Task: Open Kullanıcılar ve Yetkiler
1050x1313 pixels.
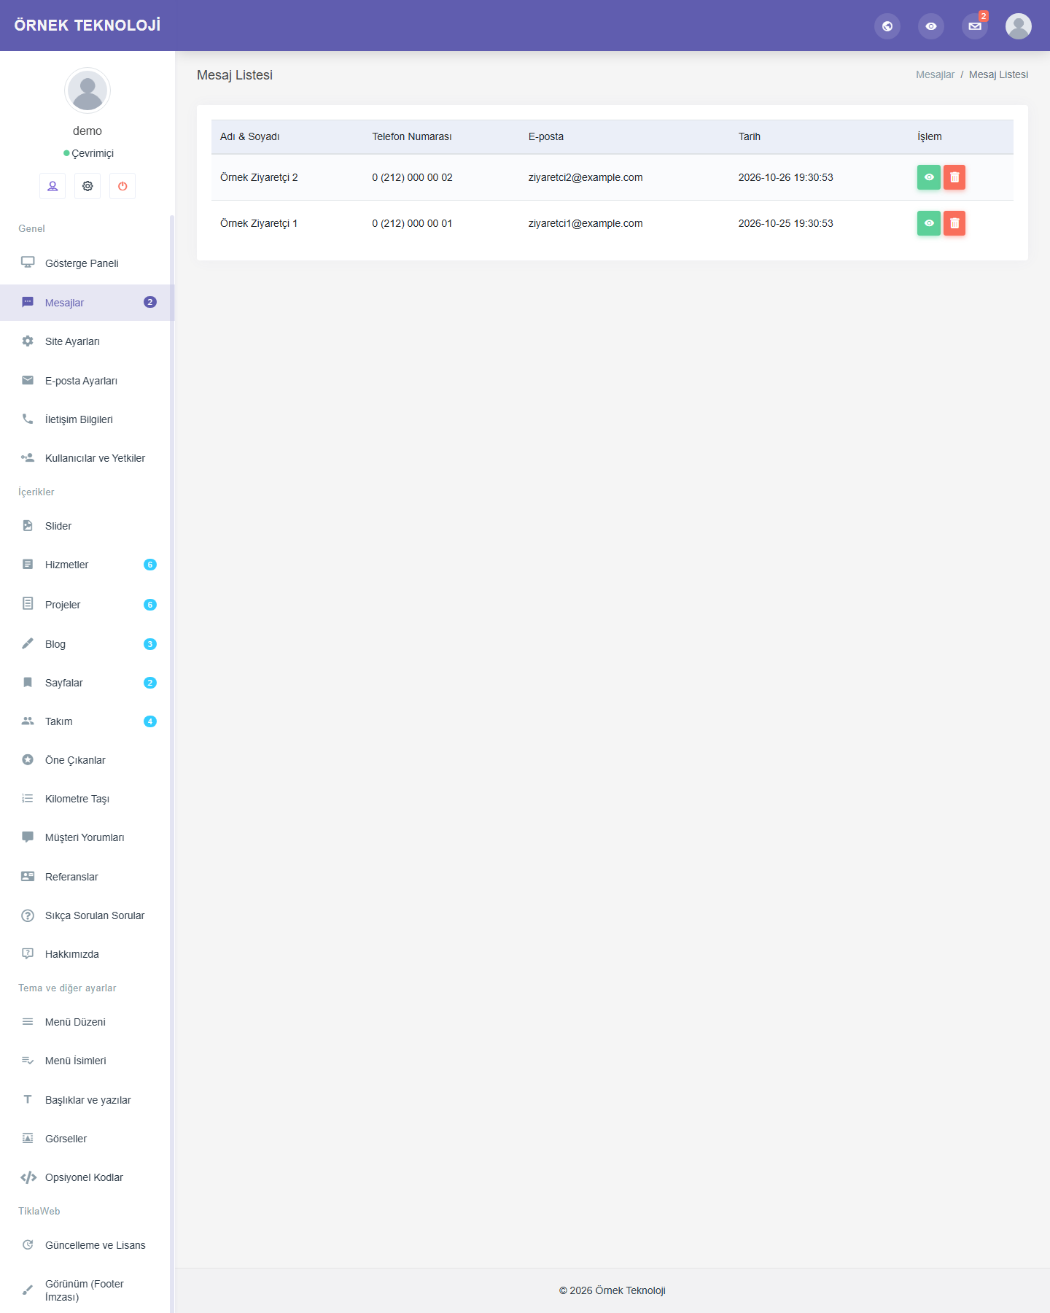Action: pyautogui.click(x=87, y=458)
